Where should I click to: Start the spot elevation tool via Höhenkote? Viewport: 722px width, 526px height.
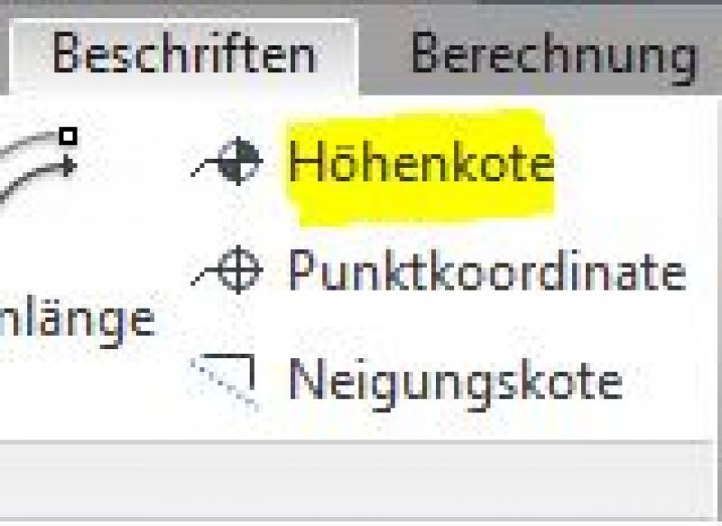pyautogui.click(x=420, y=165)
